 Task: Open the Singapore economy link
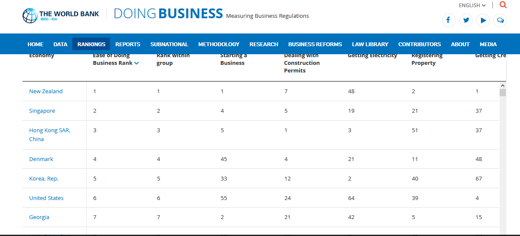pyautogui.click(x=42, y=111)
